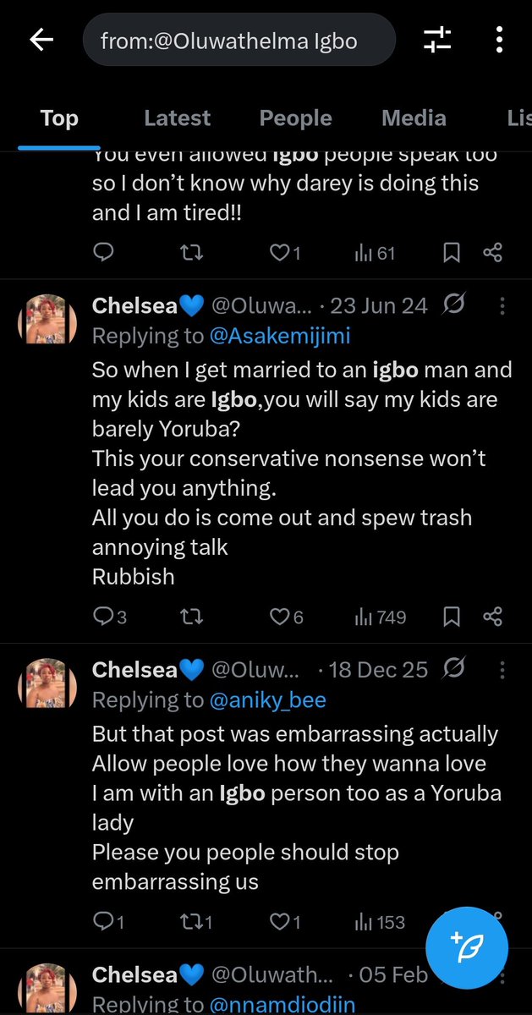Open the @aniky_bee profile link

[x=266, y=700]
